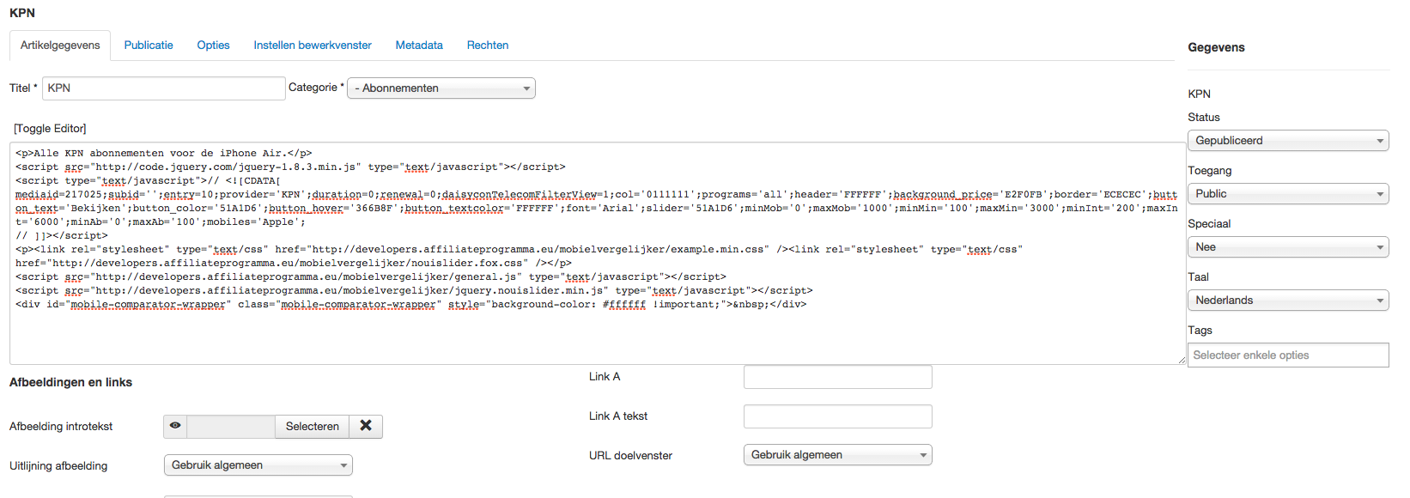Click the 'Afbeeldingen en links' heading
The image size is (1410, 498).
coord(71,383)
